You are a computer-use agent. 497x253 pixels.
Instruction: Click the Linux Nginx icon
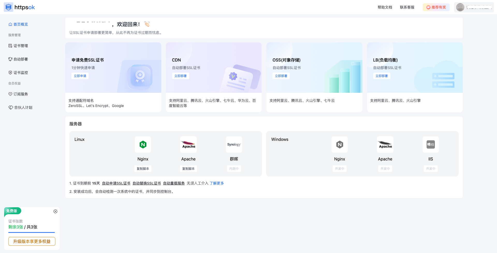(x=143, y=144)
